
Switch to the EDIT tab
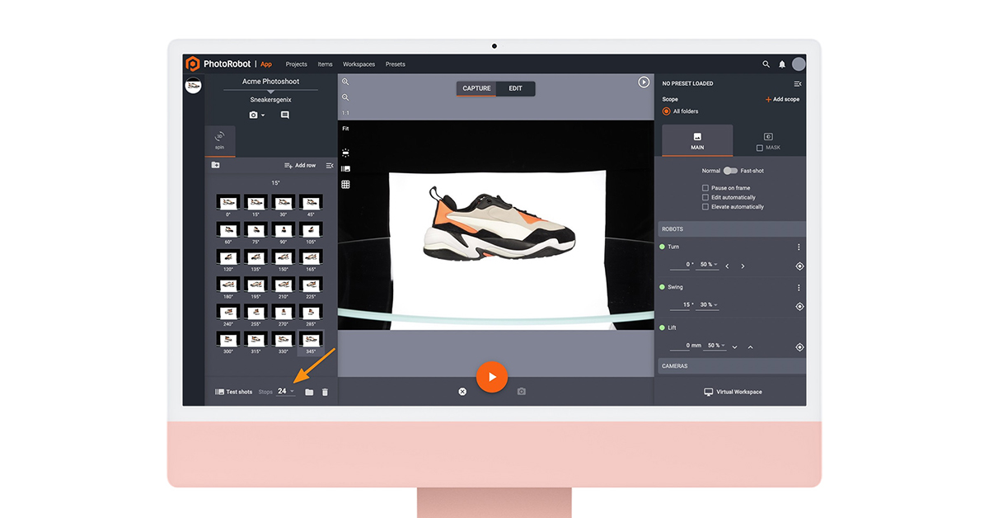[515, 88]
